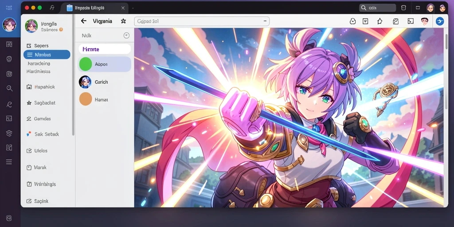454x227 pixels.
Task: Click the layers icon in left dock
Action: [9, 133]
